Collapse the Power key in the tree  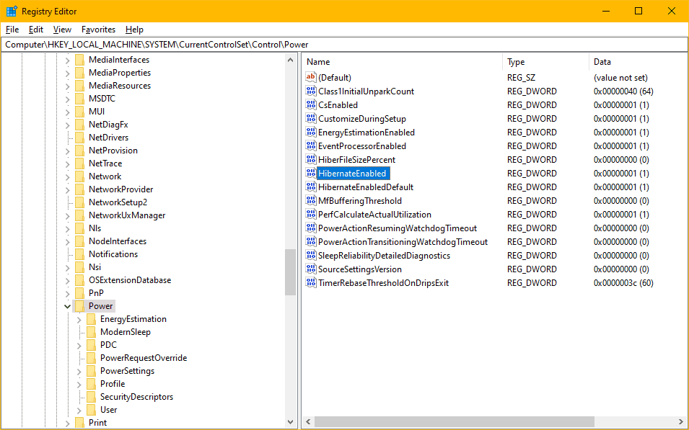click(67, 305)
